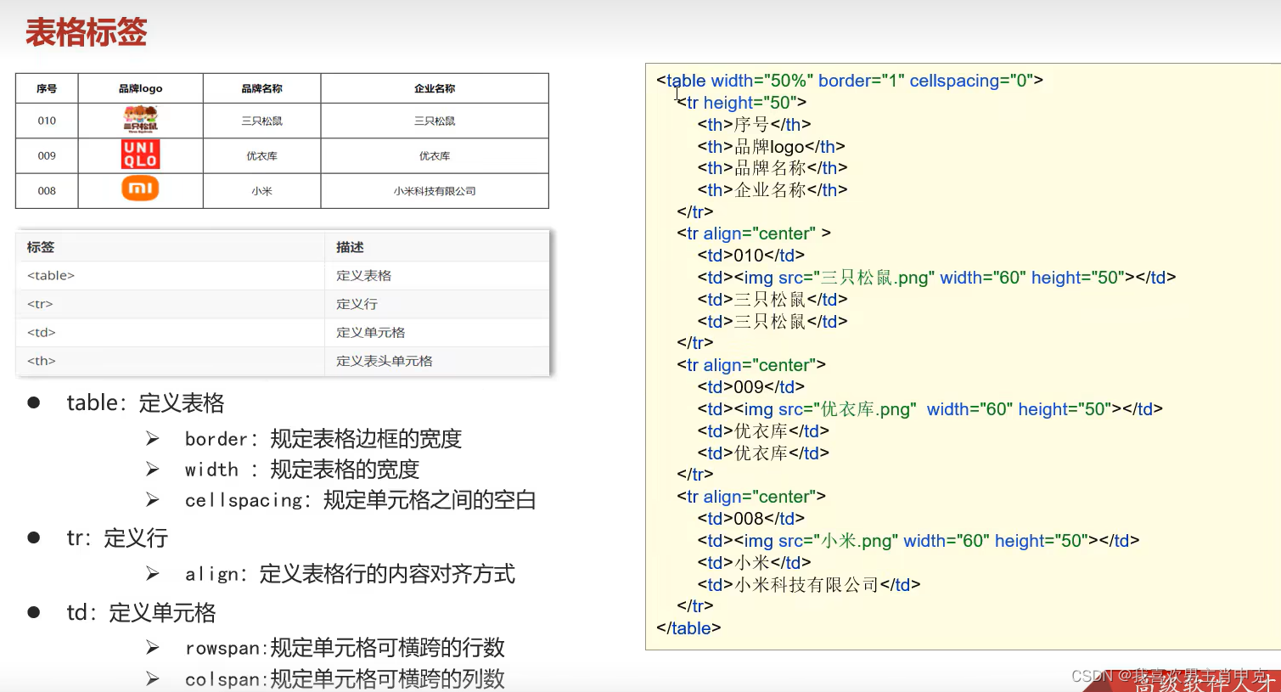Click the 'border: 规定表格边框的宽度' line
This screenshot has height=692, width=1281.
[x=323, y=439]
